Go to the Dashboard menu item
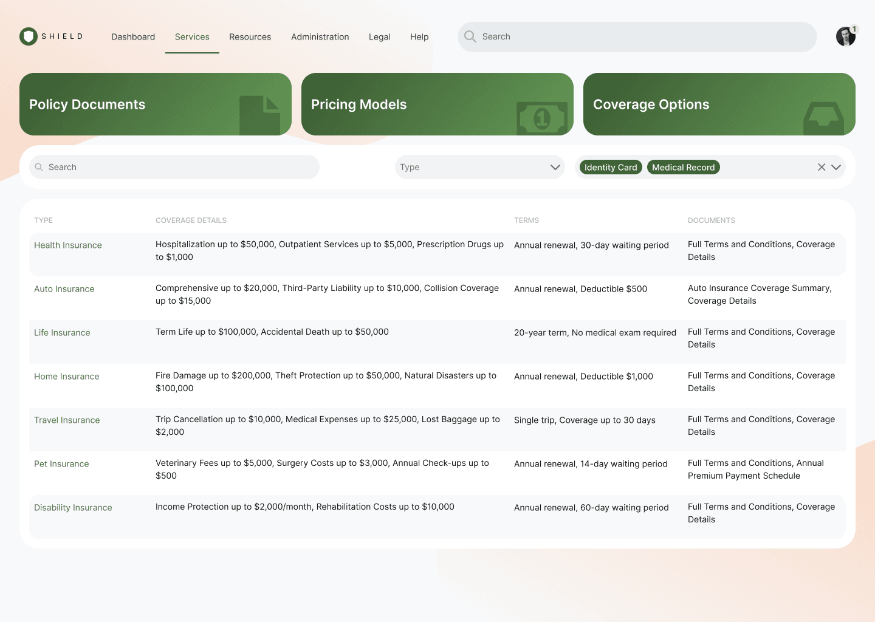Viewport: 875px width, 622px height. point(133,37)
